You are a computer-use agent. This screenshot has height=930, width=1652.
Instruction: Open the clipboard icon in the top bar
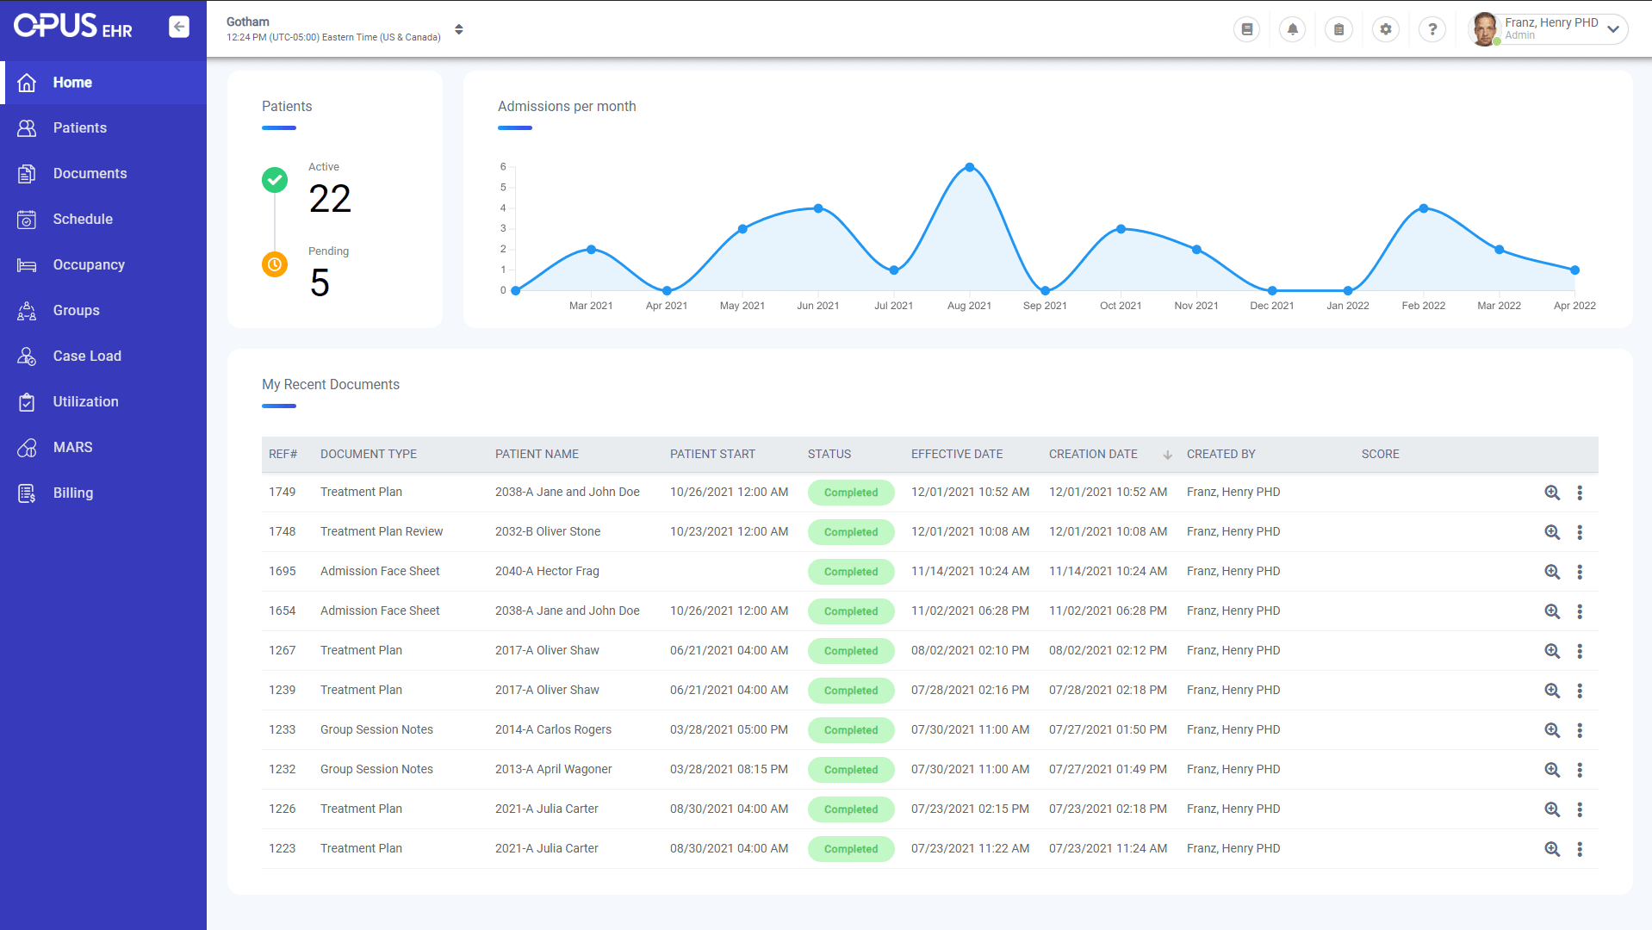(x=1338, y=28)
